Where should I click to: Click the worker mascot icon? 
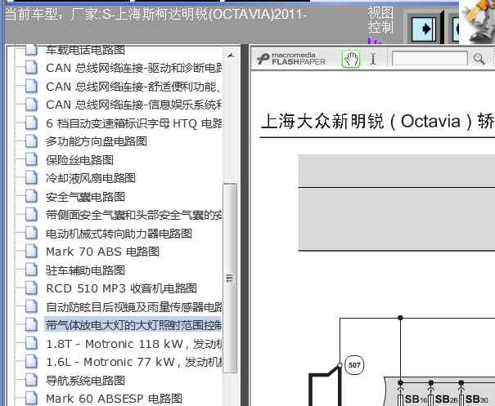coord(477,22)
